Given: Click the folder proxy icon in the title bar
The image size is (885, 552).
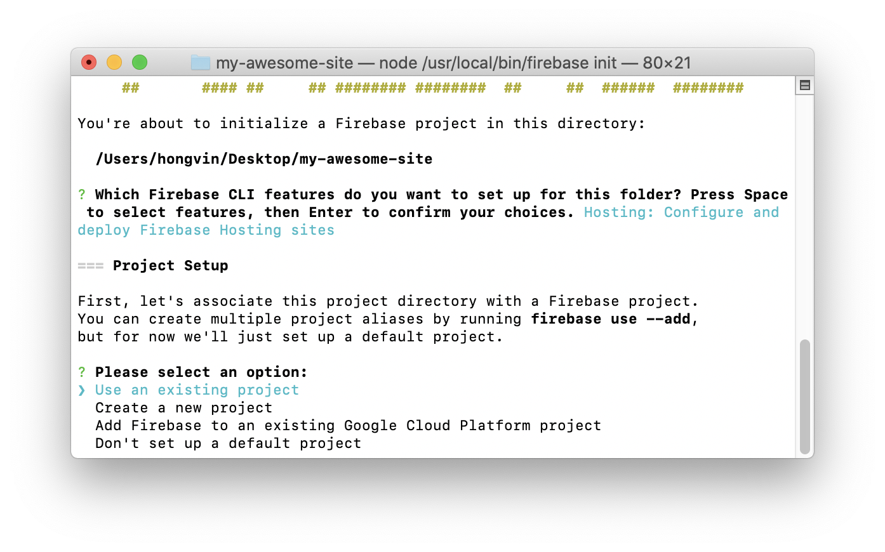Looking at the screenshot, I should tap(200, 63).
